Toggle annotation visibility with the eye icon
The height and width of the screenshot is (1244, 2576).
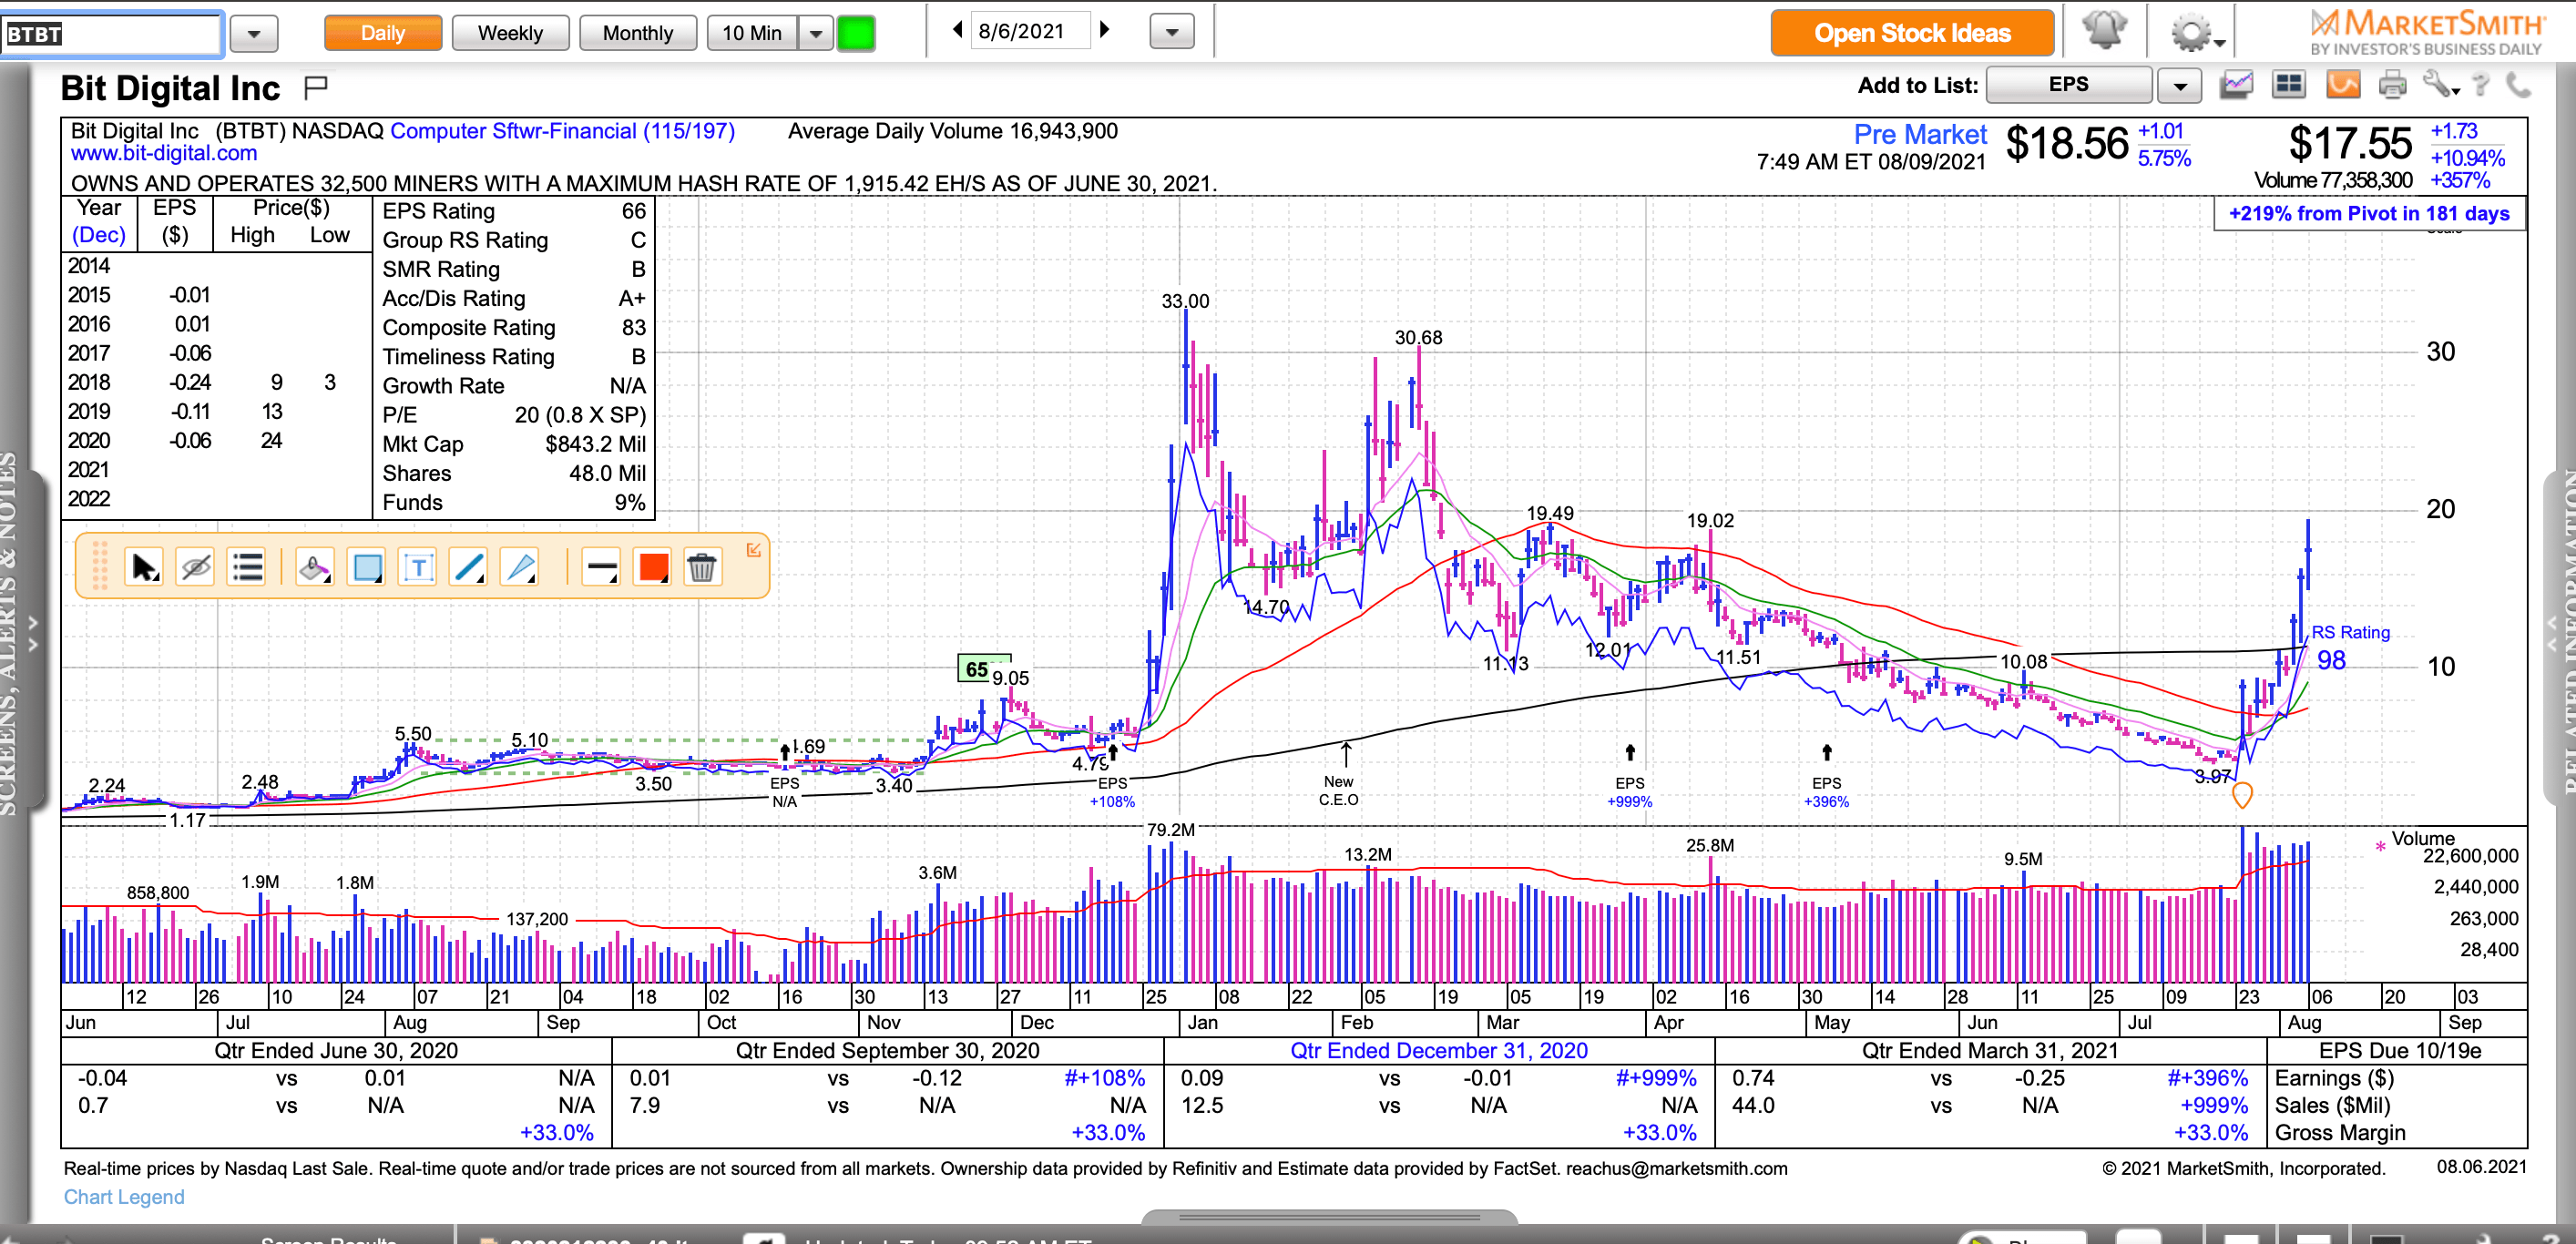(195, 567)
